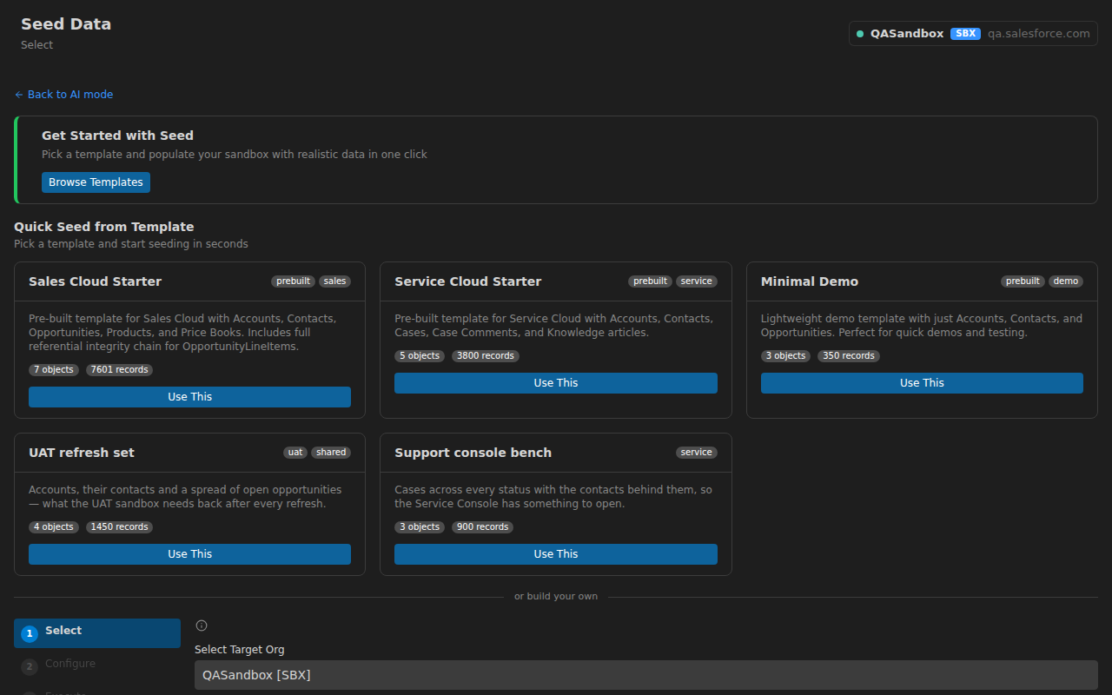Click the 7601 records badge
Image resolution: width=1112 pixels, height=695 pixels.
120,370
